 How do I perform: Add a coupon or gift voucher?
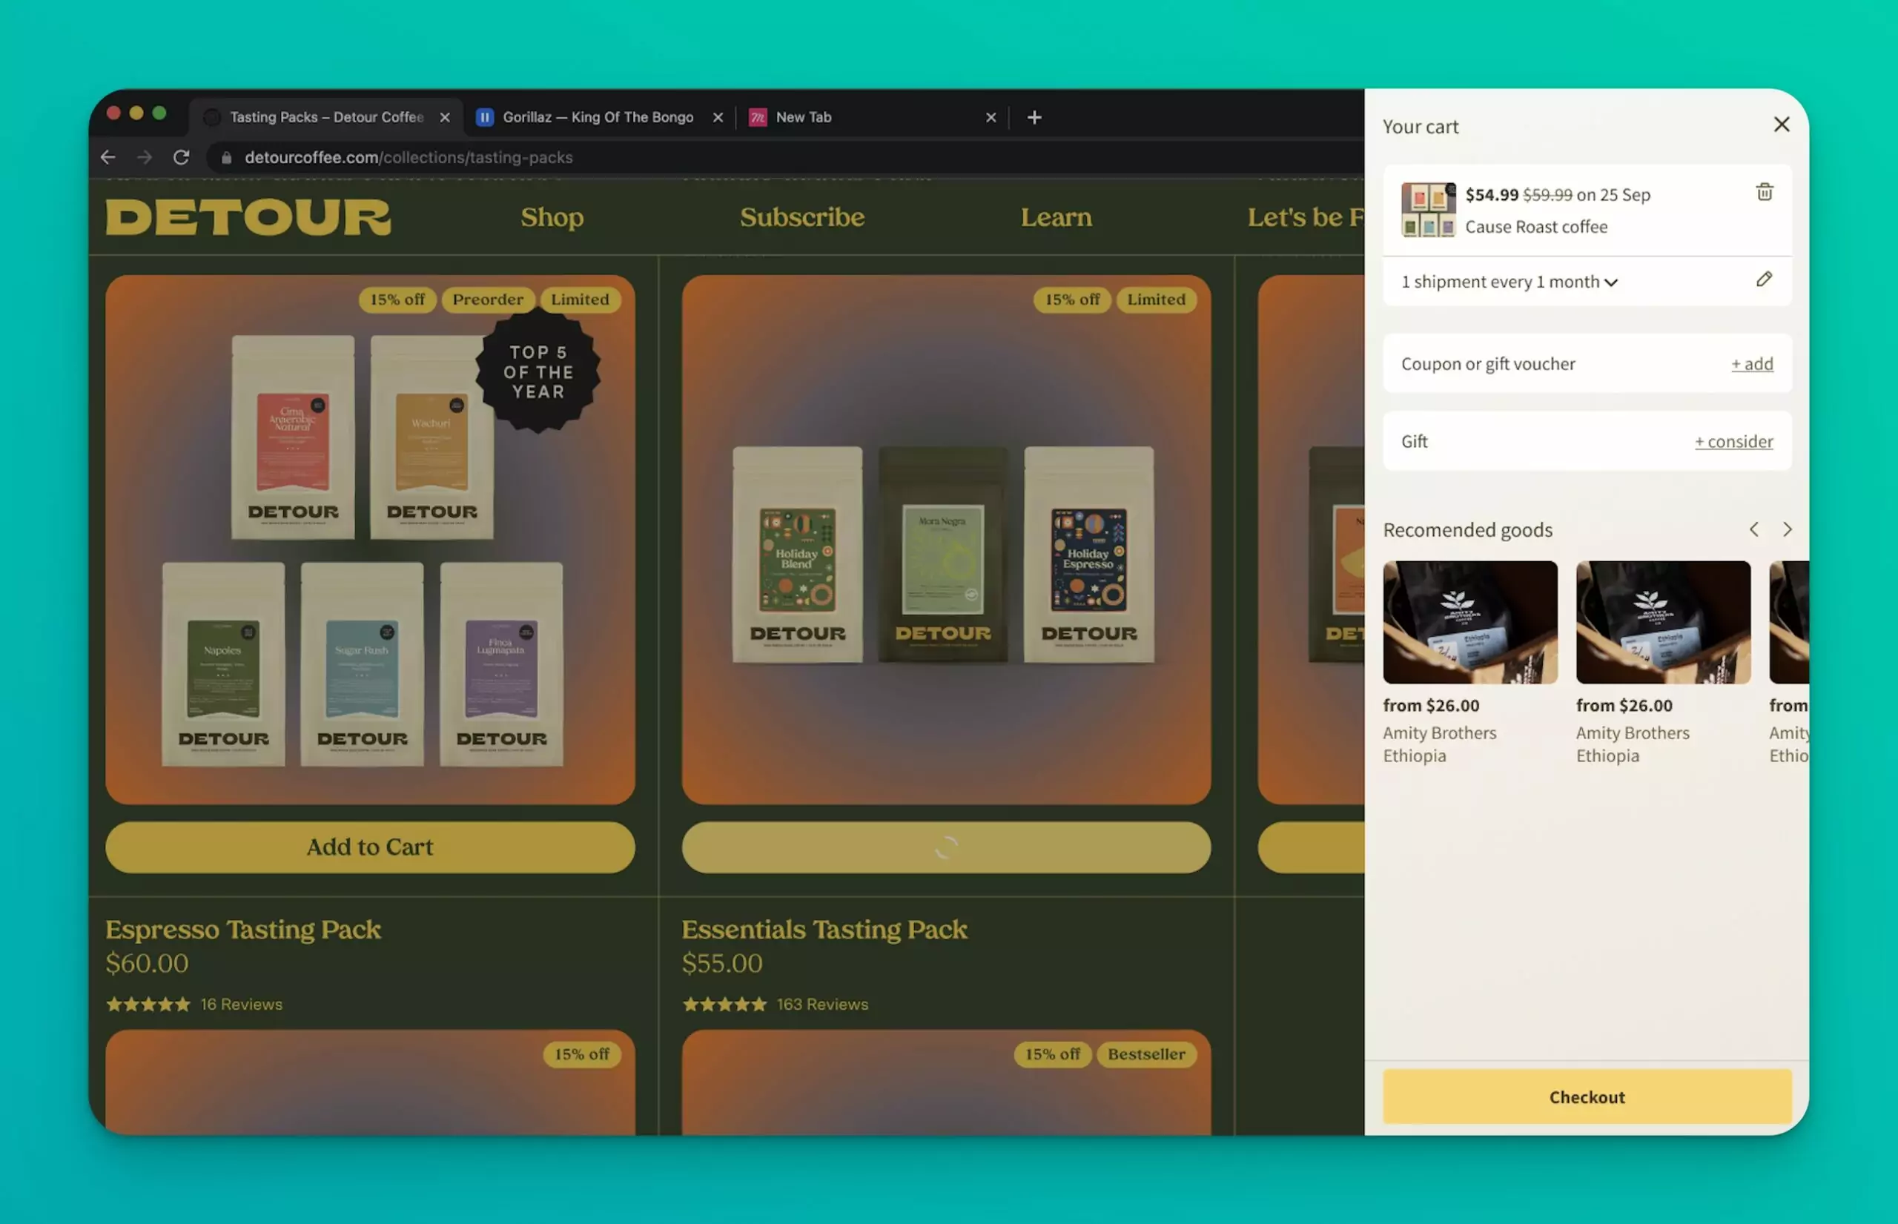(1751, 363)
